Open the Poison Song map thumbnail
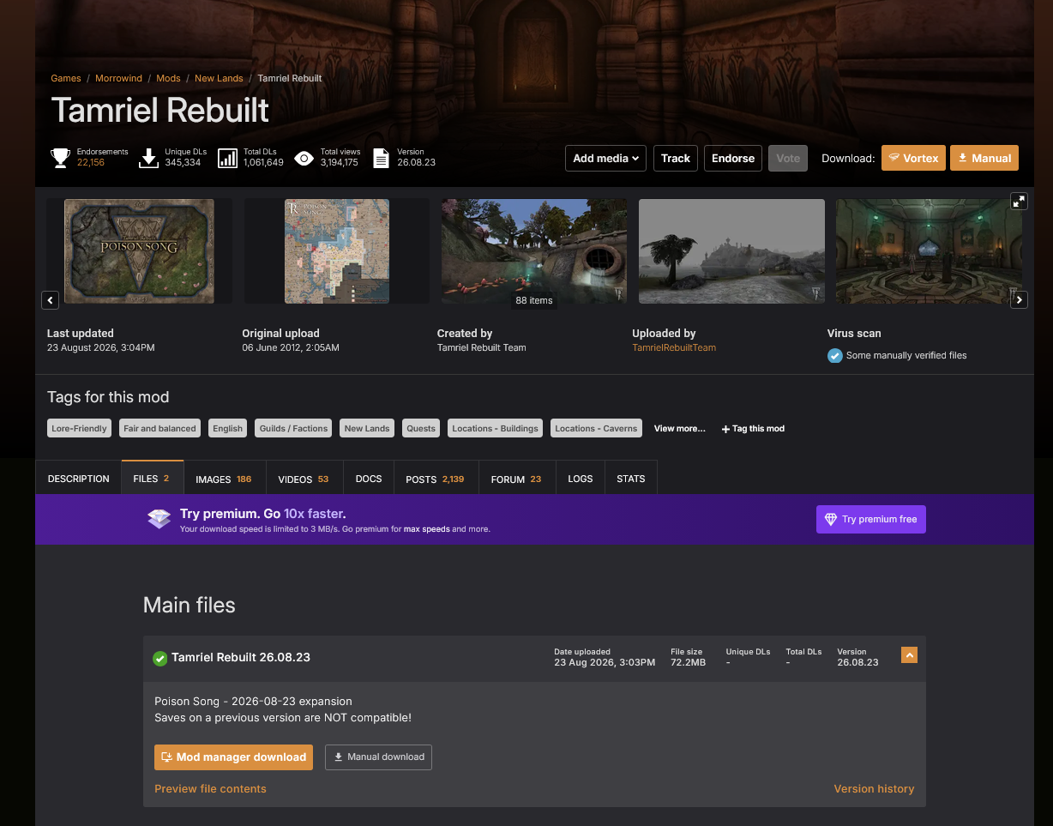Viewport: 1053px width, 826px height. [337, 251]
